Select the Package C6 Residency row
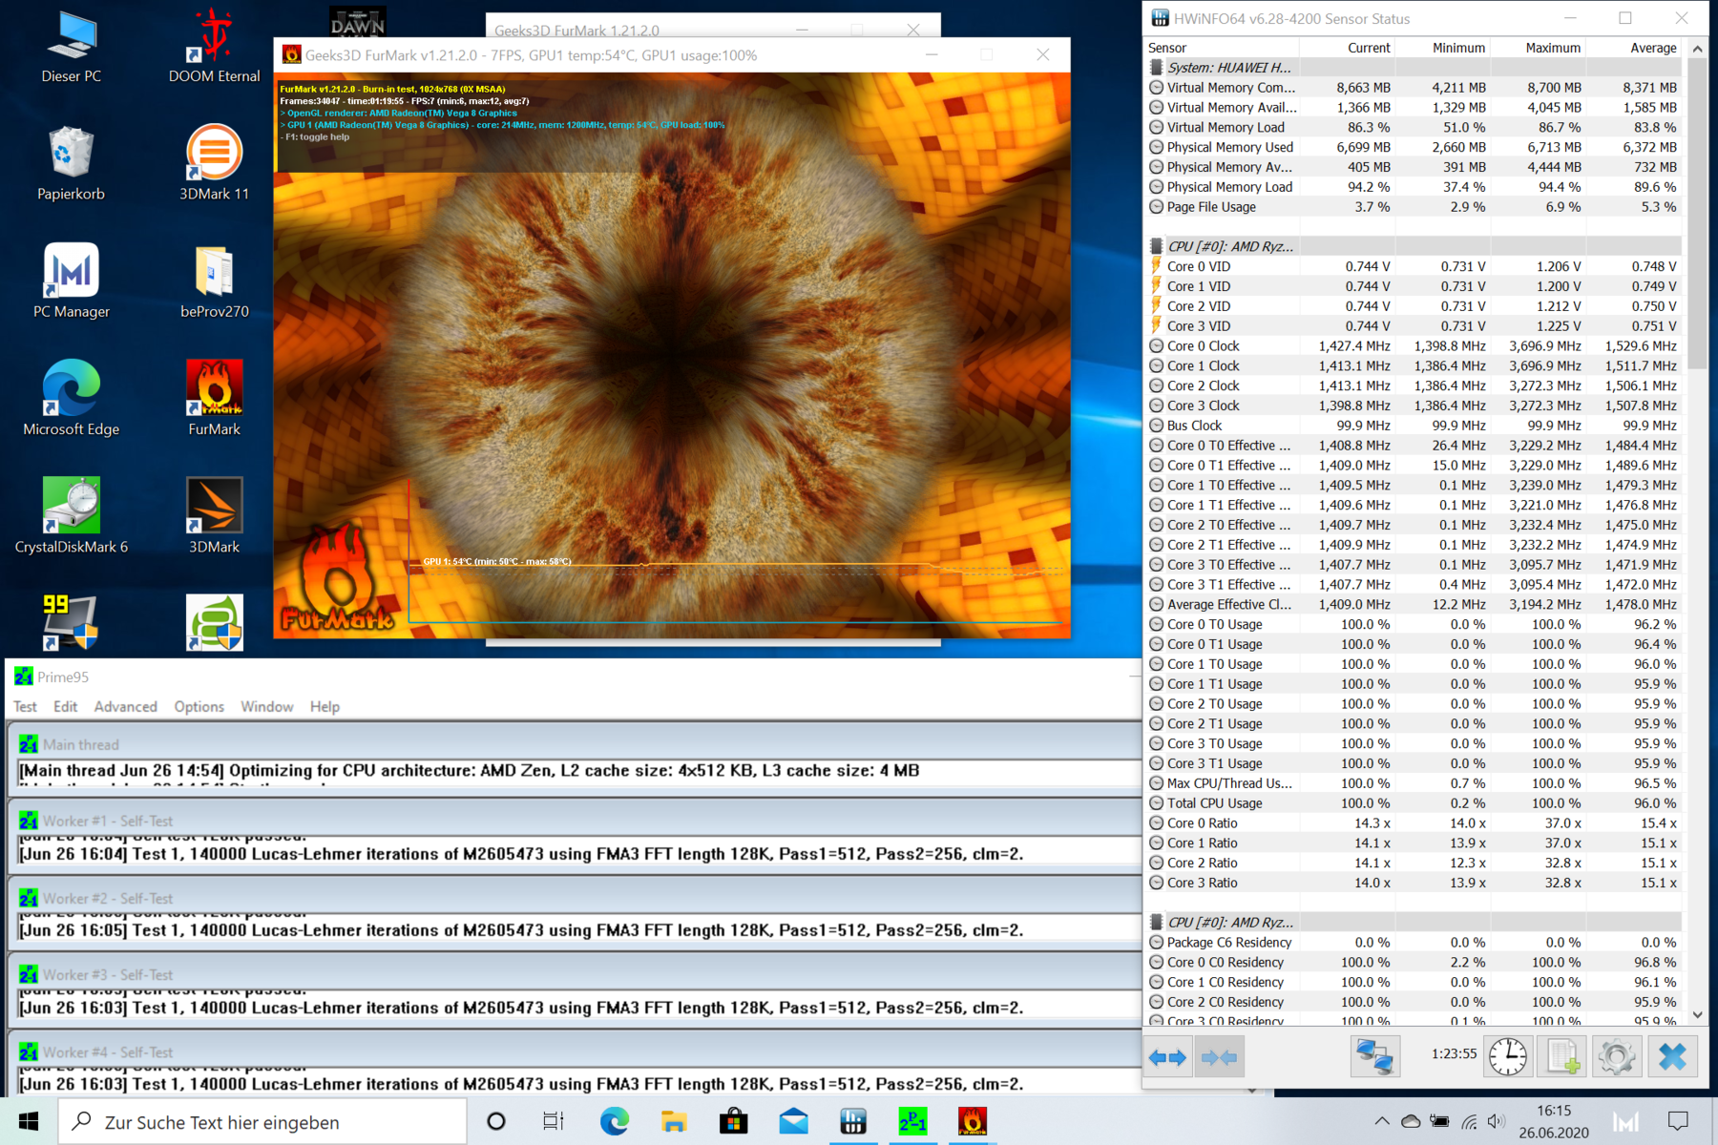The image size is (1718, 1145). click(x=1413, y=942)
